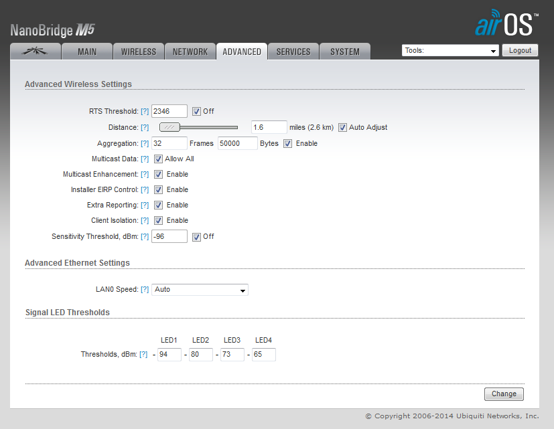
Task: Toggle Sensitivity Threshold Off checkbox
Action: click(196, 237)
